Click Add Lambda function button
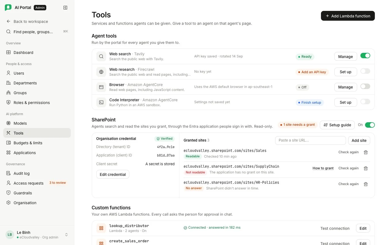The width and height of the screenshot is (392, 245). click(x=348, y=16)
